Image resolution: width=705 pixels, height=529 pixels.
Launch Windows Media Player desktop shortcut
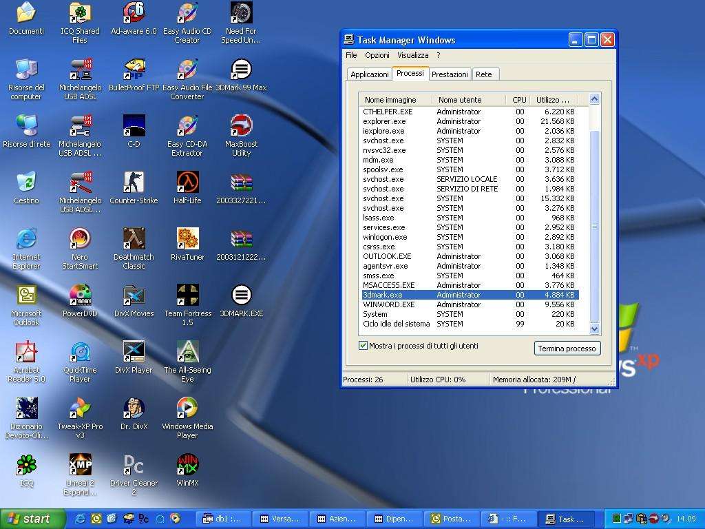pyautogui.click(x=187, y=419)
